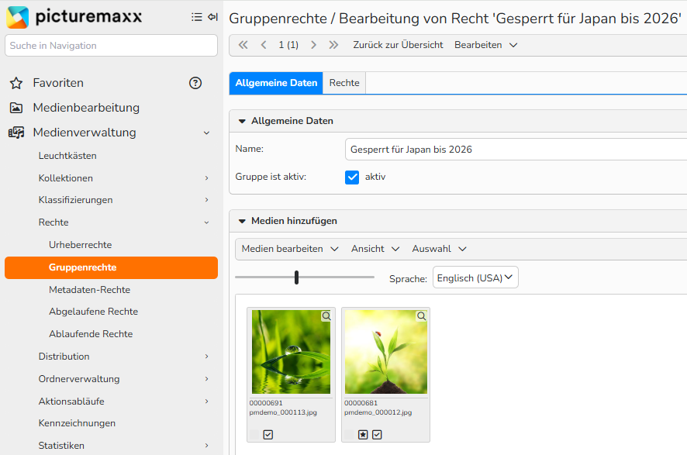The width and height of the screenshot is (687, 455).
Task: Toggle the navigation list view icon
Action: pyautogui.click(x=197, y=17)
